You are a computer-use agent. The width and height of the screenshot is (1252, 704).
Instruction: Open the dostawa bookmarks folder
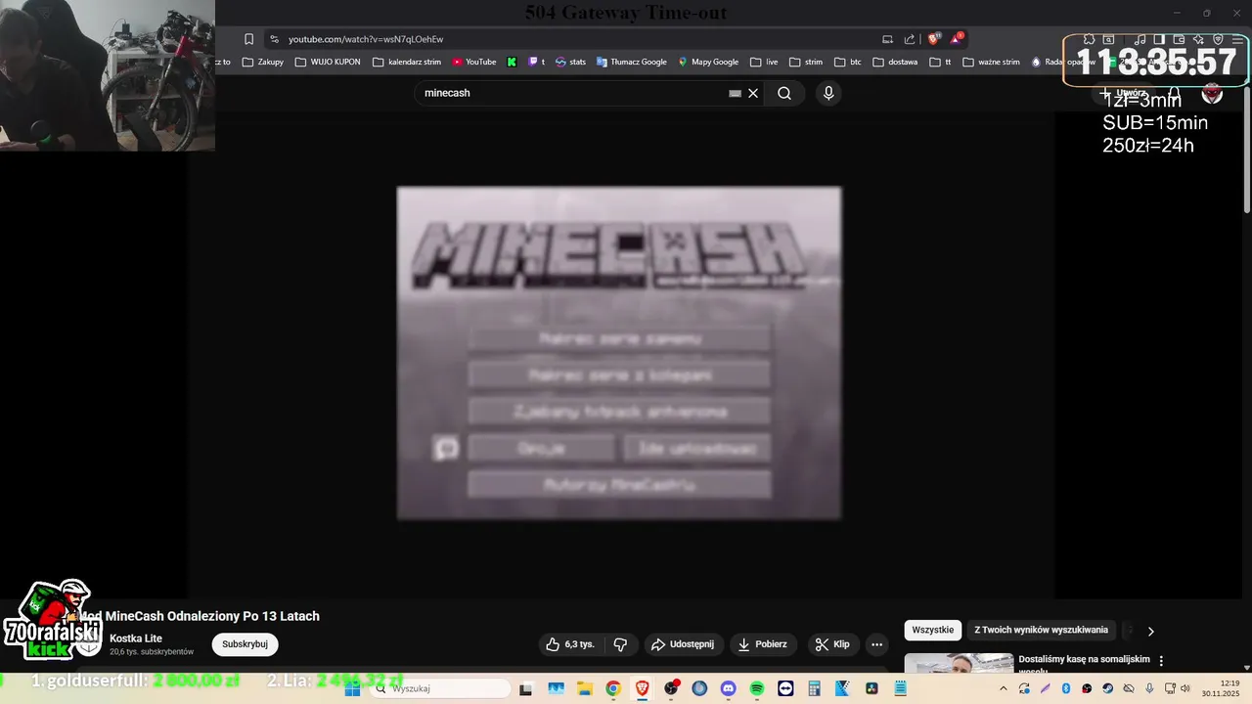pyautogui.click(x=895, y=62)
